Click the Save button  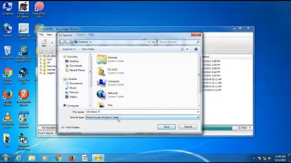tap(166, 127)
